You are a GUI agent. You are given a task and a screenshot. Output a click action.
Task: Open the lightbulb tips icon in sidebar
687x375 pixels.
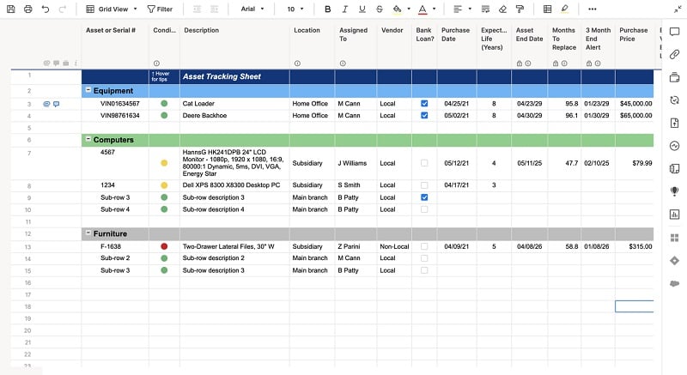point(674,191)
